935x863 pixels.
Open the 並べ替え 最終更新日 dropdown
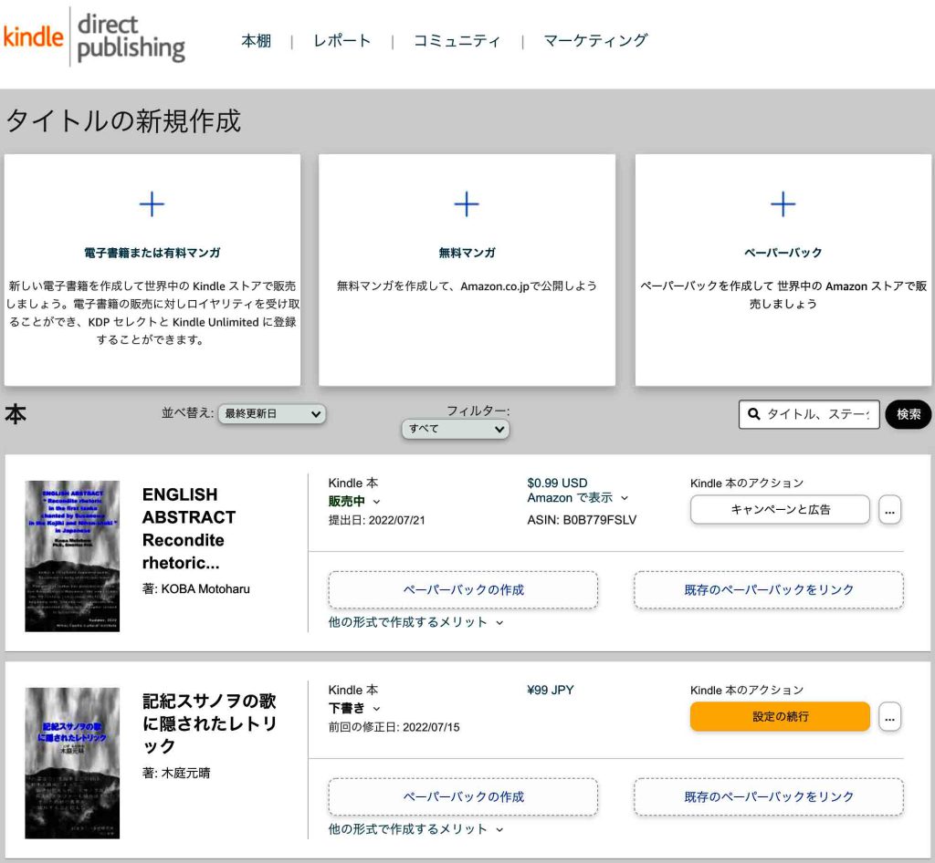click(272, 414)
